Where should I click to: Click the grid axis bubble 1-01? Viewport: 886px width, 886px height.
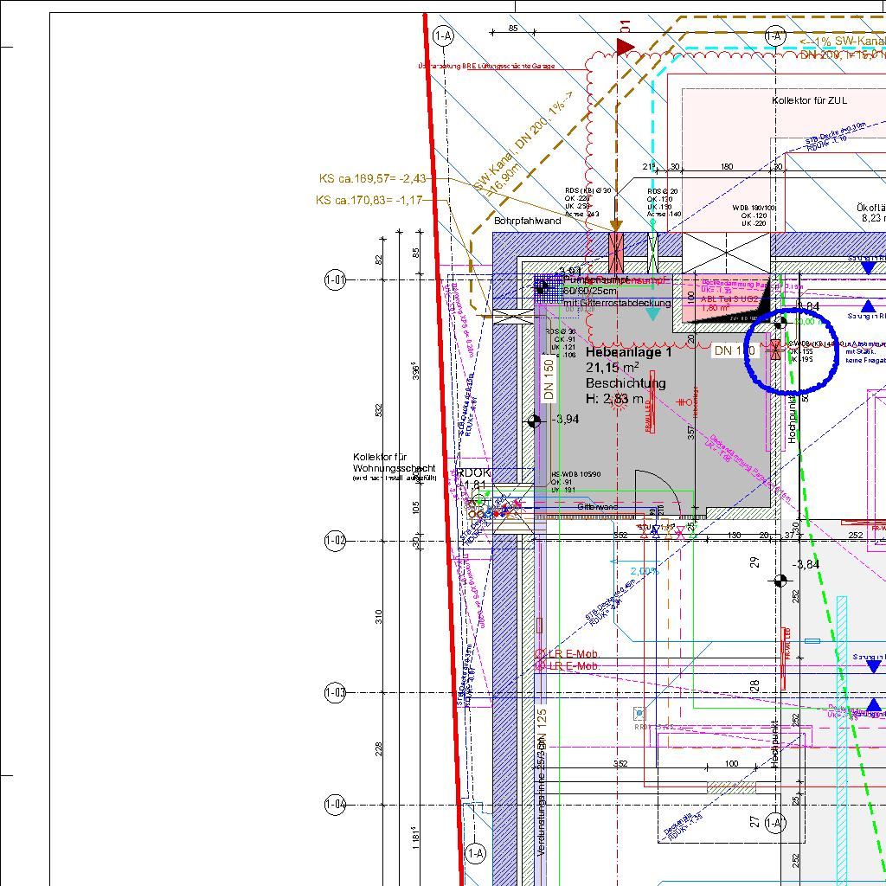coord(335,279)
